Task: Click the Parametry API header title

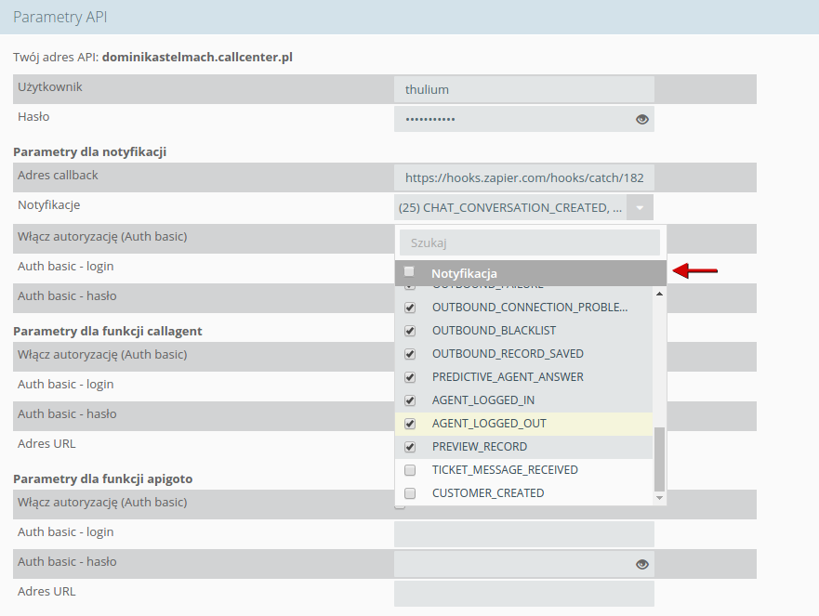Action: 60,17
